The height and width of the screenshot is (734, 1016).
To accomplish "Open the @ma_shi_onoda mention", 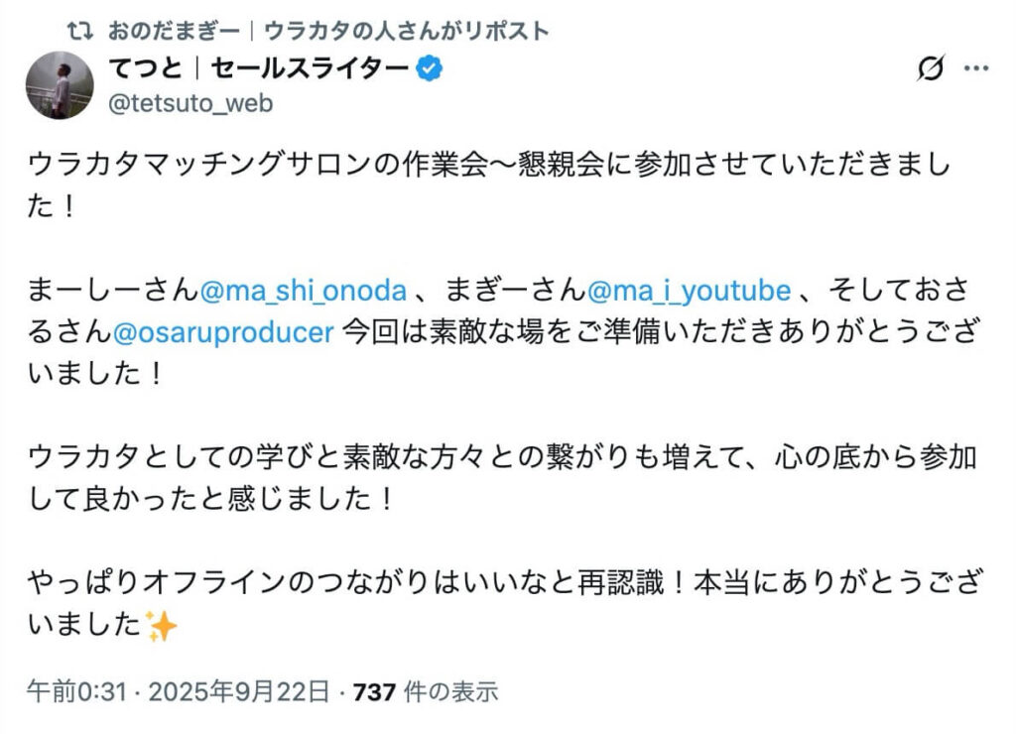I will 304,293.
